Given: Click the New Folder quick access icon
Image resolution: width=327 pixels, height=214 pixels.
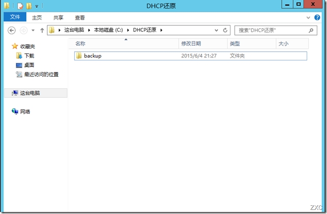Looking at the screenshot, I should (x=29, y=6).
